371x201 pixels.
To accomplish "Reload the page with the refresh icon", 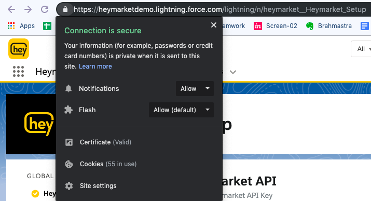I will pyautogui.click(x=45, y=9).
